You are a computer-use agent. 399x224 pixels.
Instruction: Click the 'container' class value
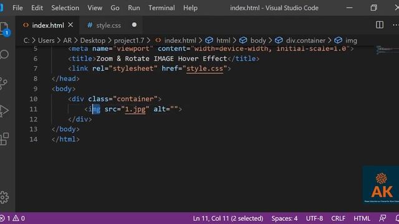click(135, 99)
